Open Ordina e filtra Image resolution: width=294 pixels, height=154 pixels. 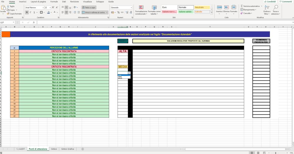tap(267, 10)
